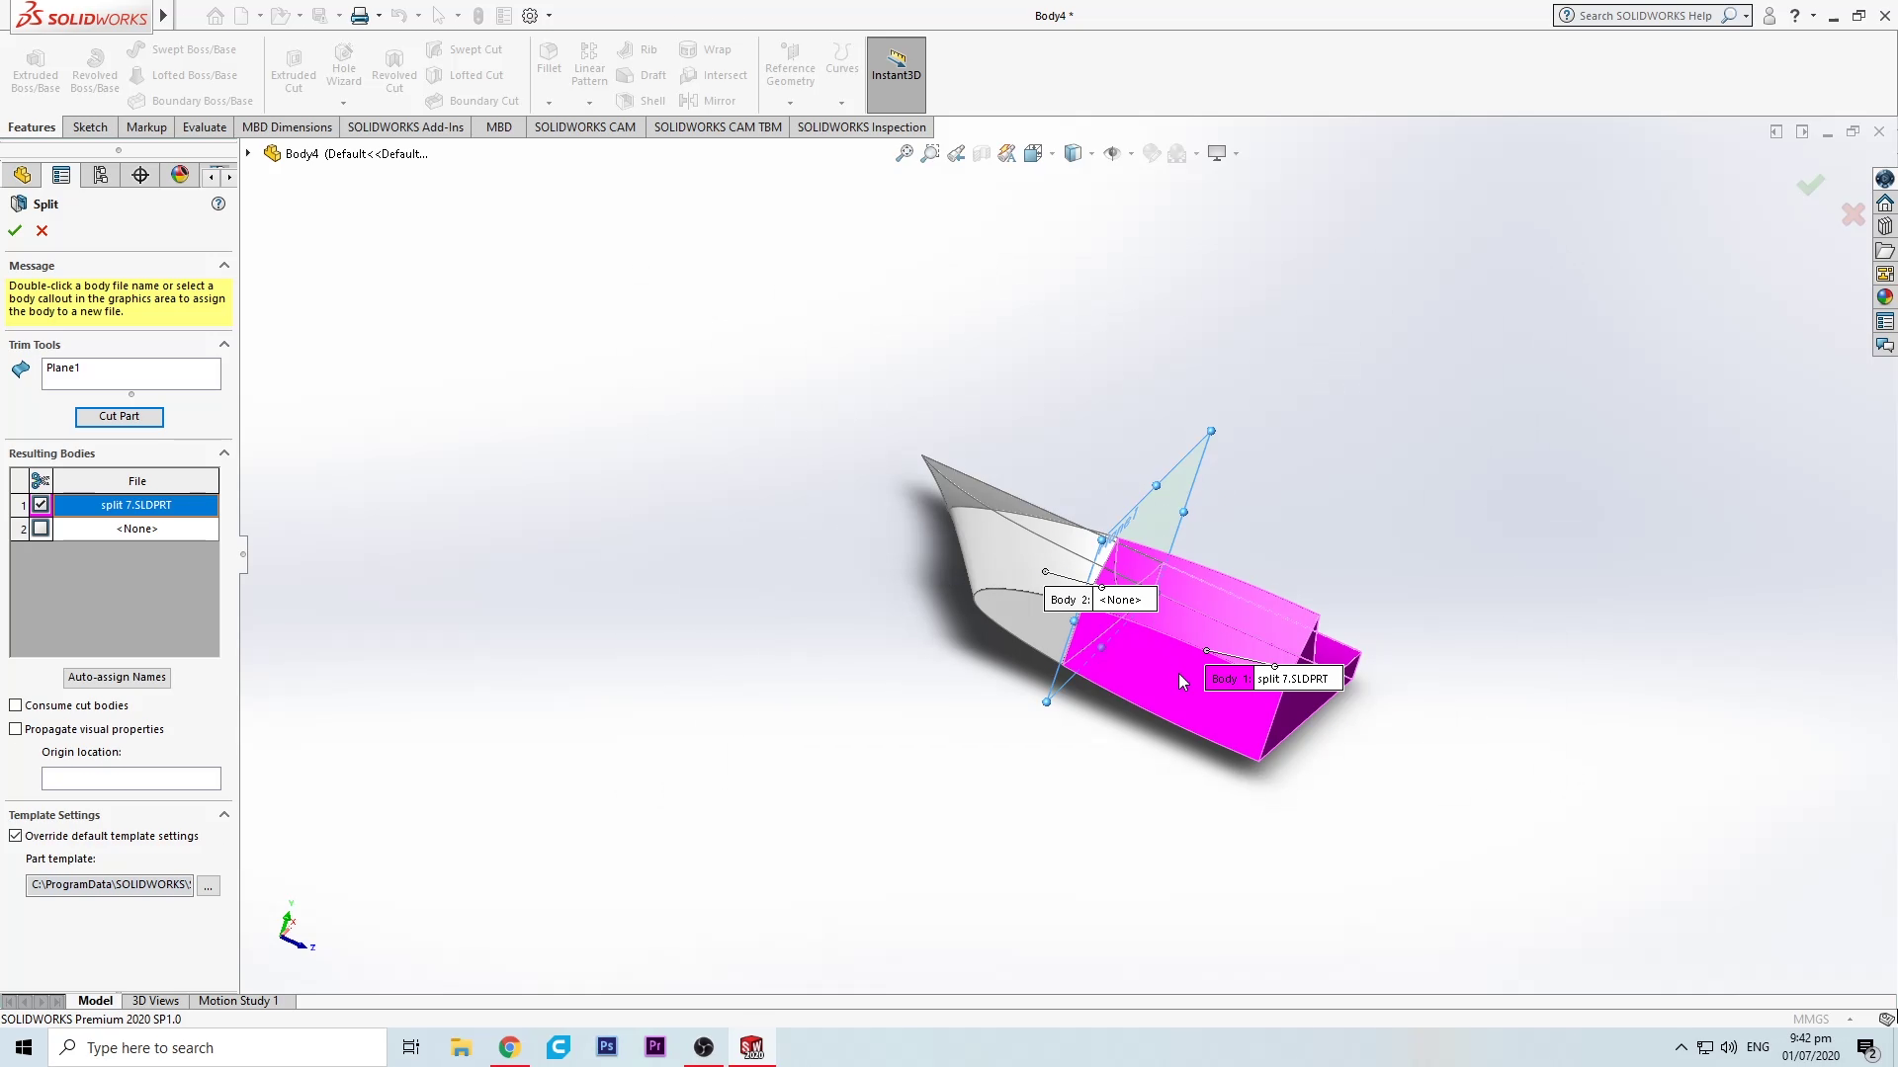The image size is (1898, 1067).
Task: Switch to the Sketch tab
Action: tap(90, 127)
